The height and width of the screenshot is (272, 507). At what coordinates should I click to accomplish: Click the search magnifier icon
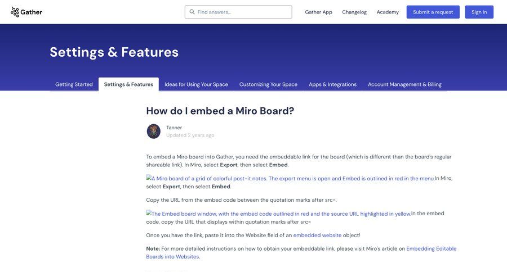pos(192,12)
